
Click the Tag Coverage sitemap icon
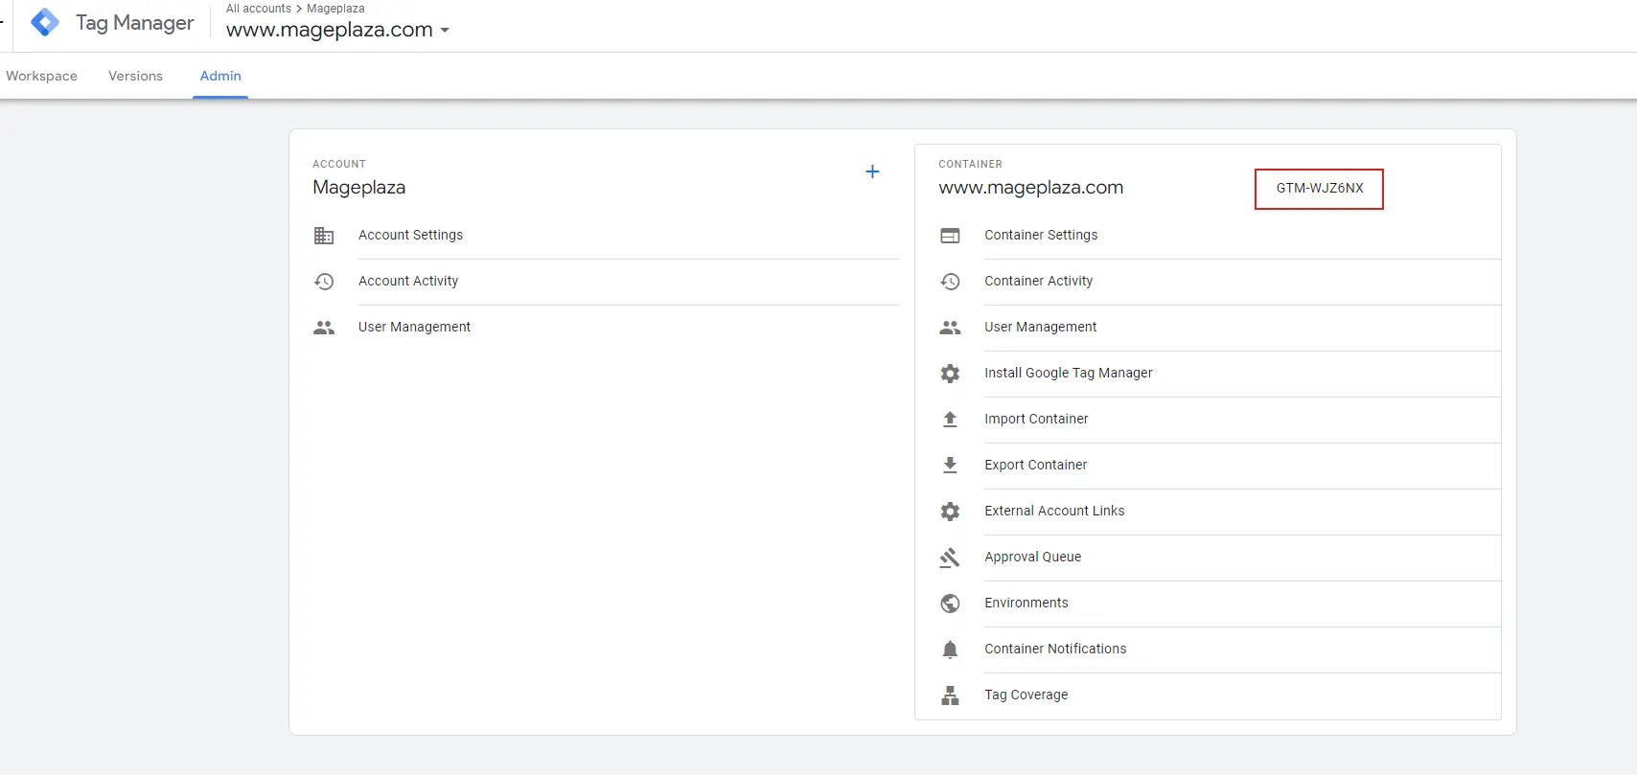pyautogui.click(x=950, y=695)
